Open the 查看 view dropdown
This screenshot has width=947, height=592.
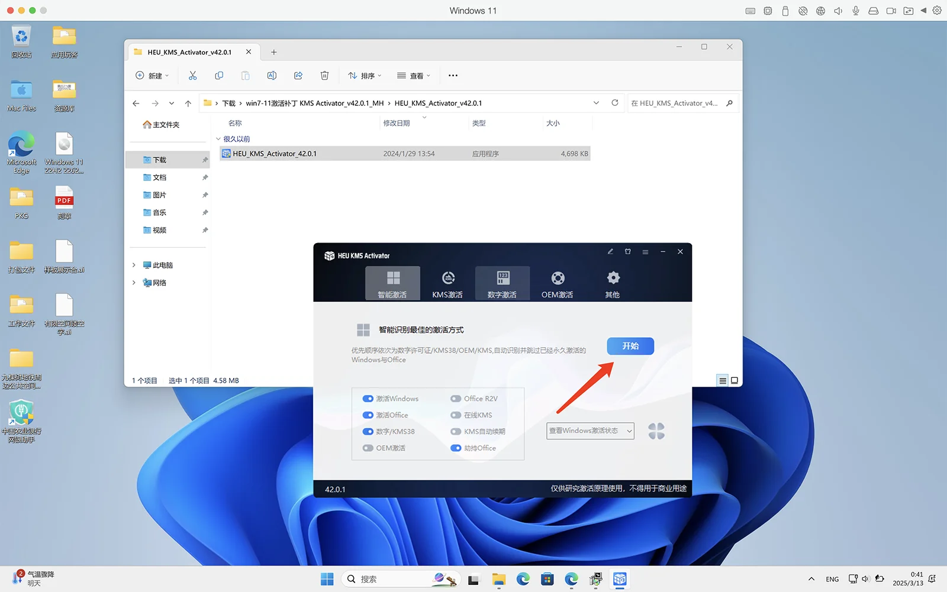tap(414, 76)
